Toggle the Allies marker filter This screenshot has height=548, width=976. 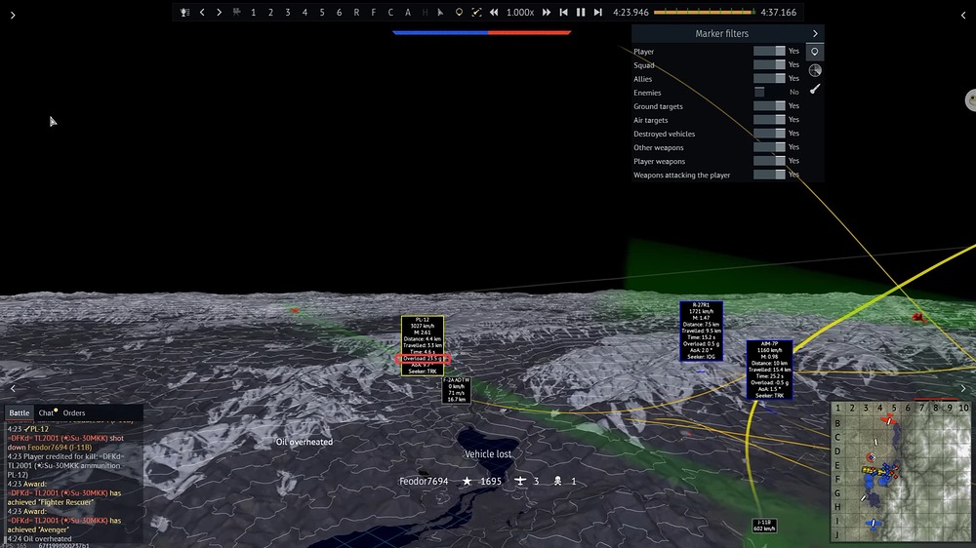[769, 78]
